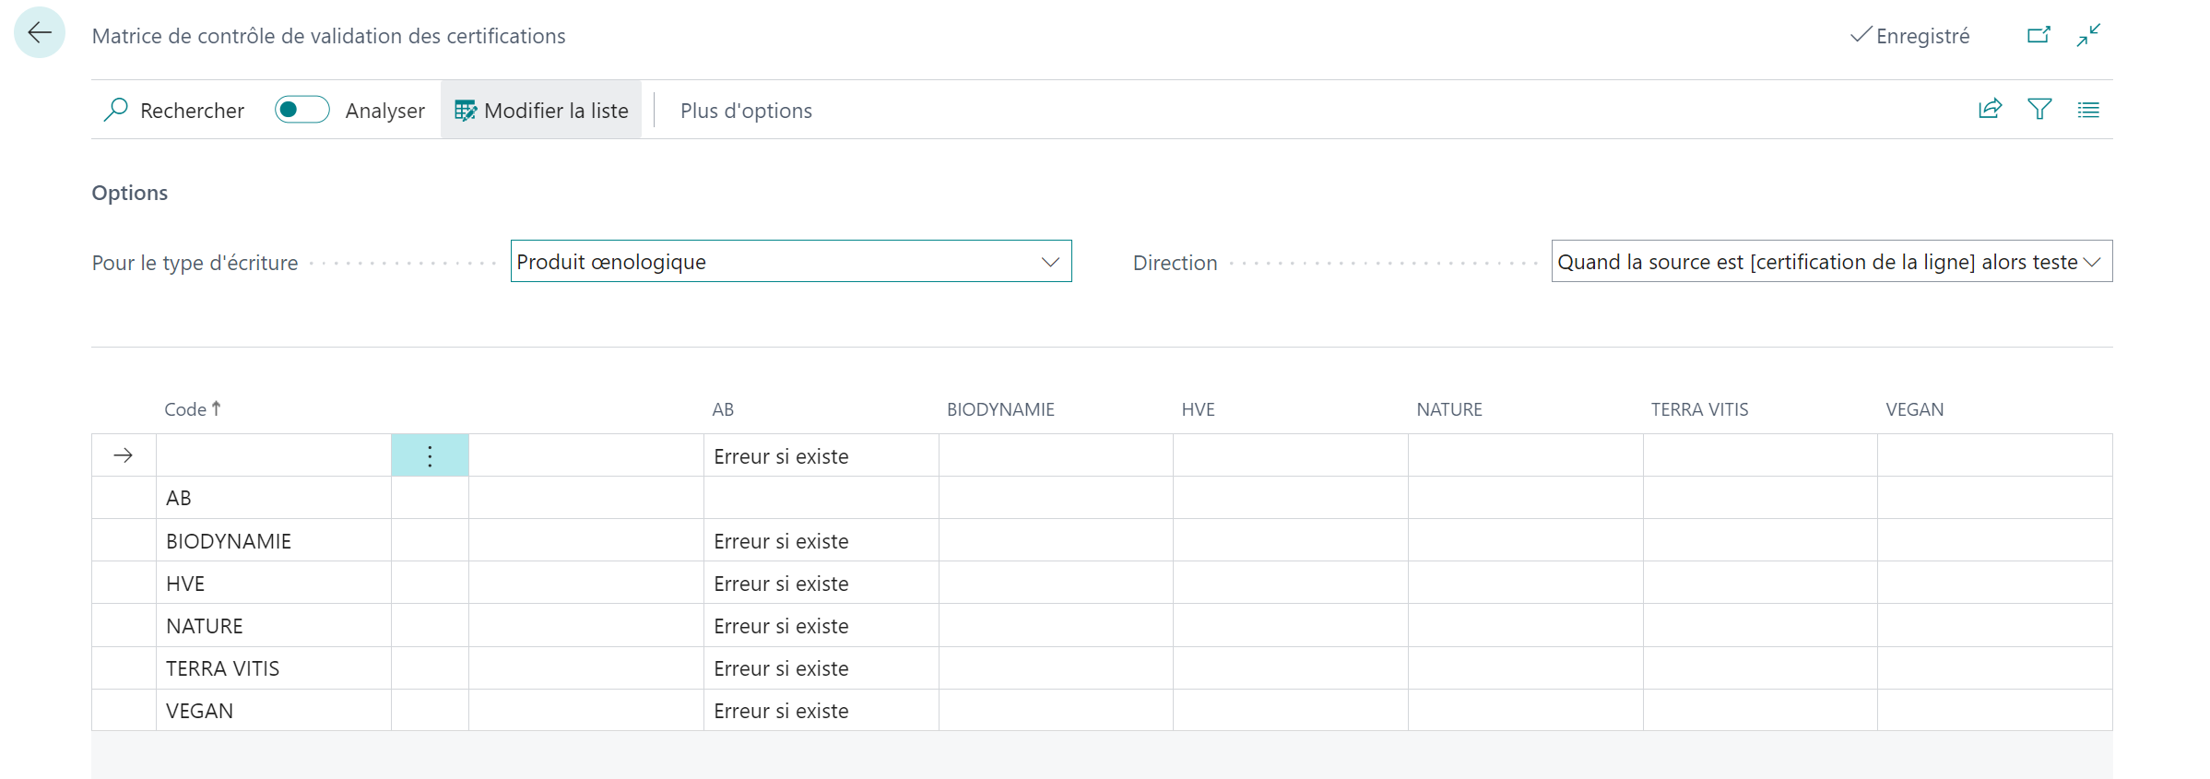Screen dimensions: 2210x779
Task: Click the VEGAN row code cell
Action: tap(274, 711)
